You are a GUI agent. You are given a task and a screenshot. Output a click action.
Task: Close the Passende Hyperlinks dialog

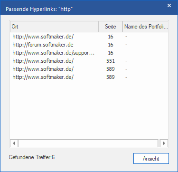pos(169,6)
